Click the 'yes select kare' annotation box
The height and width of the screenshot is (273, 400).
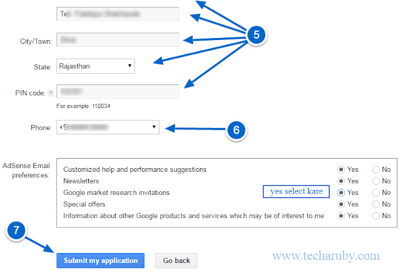296,192
